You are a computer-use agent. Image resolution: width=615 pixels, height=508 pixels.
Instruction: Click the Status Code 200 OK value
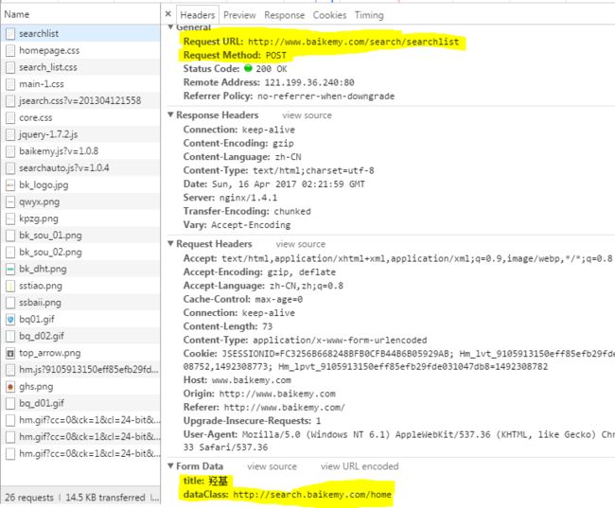271,69
